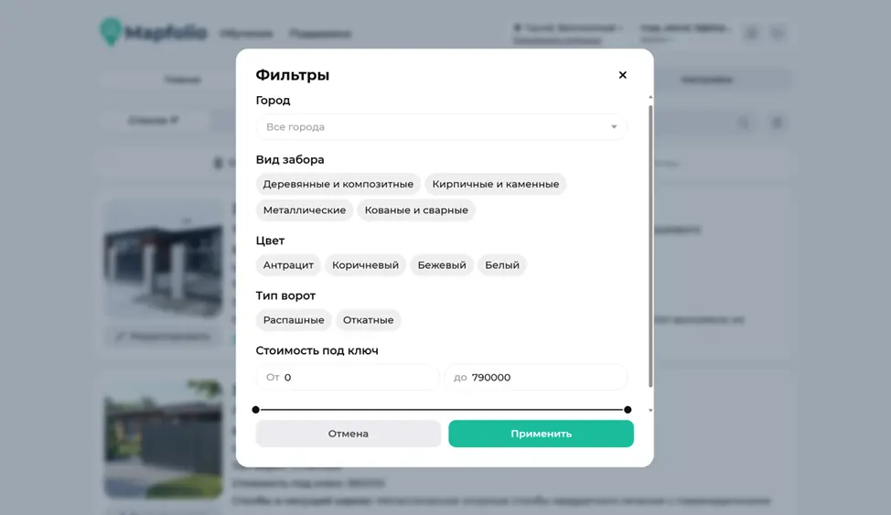Select Распашные gate type
The height and width of the screenshot is (515, 891).
[x=294, y=320]
